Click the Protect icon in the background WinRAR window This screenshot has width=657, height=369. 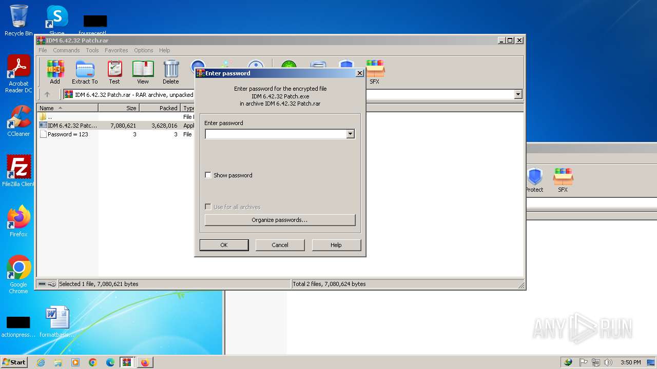click(534, 180)
